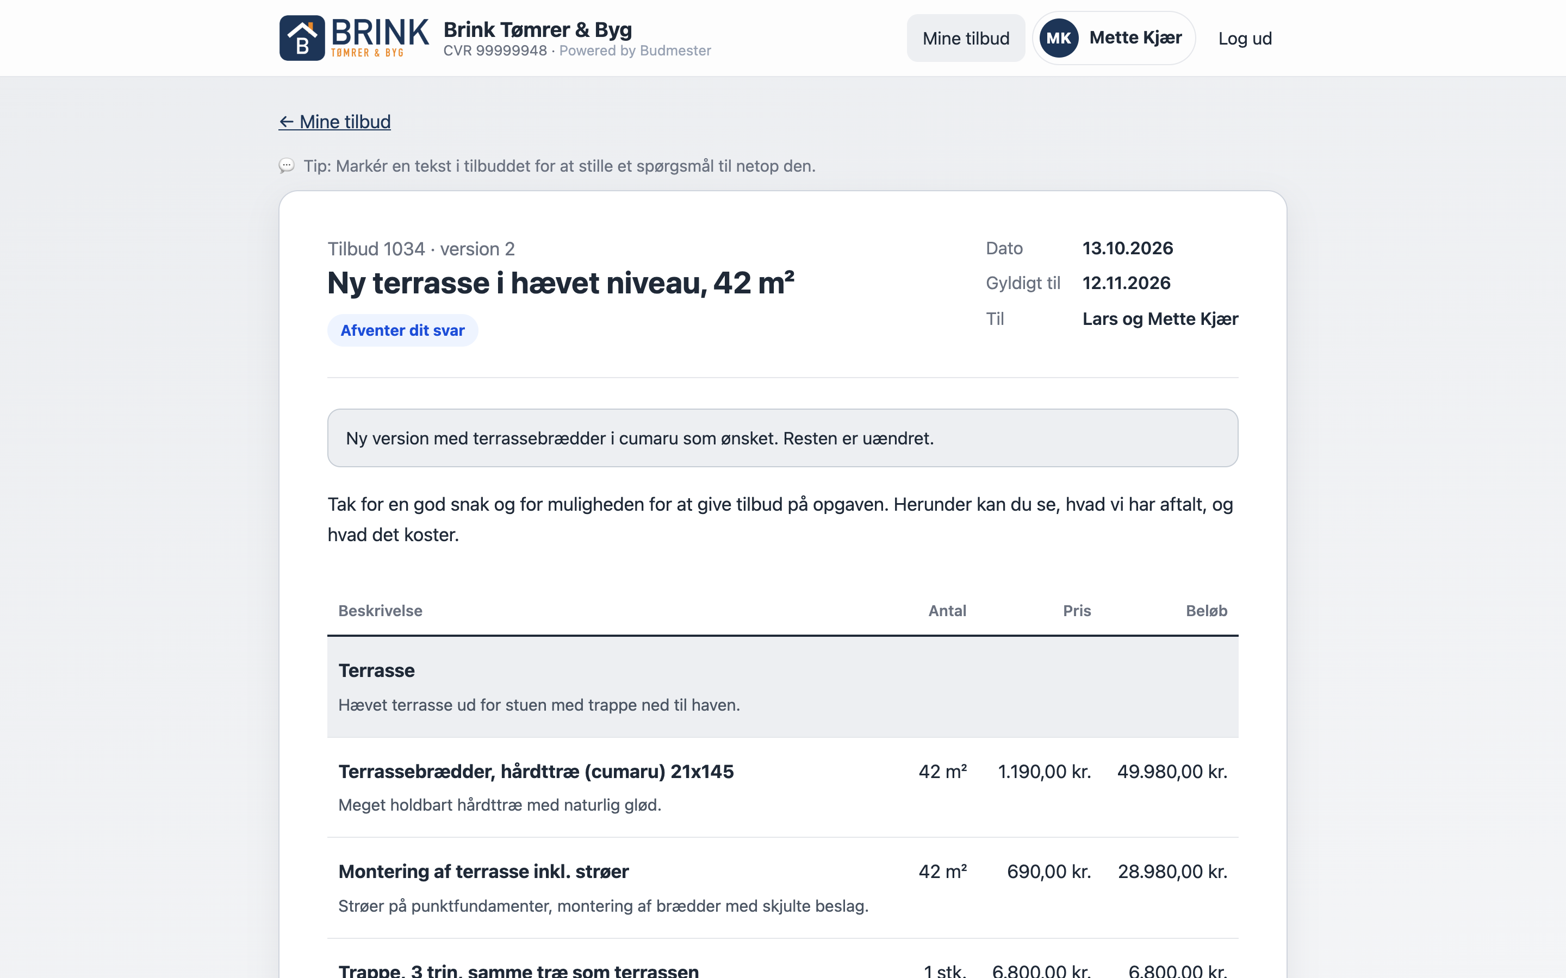Open Mine tilbud in the header
The height and width of the screenshot is (978, 1566).
click(966, 38)
